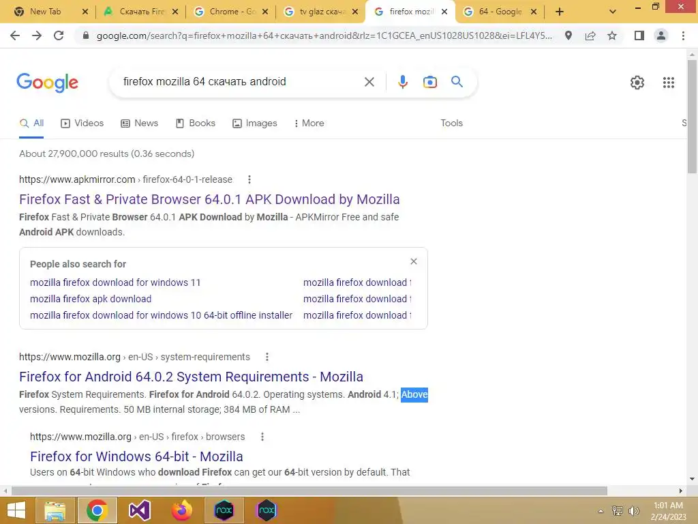
Task: Focus the Google search input field
Action: pos(238,82)
